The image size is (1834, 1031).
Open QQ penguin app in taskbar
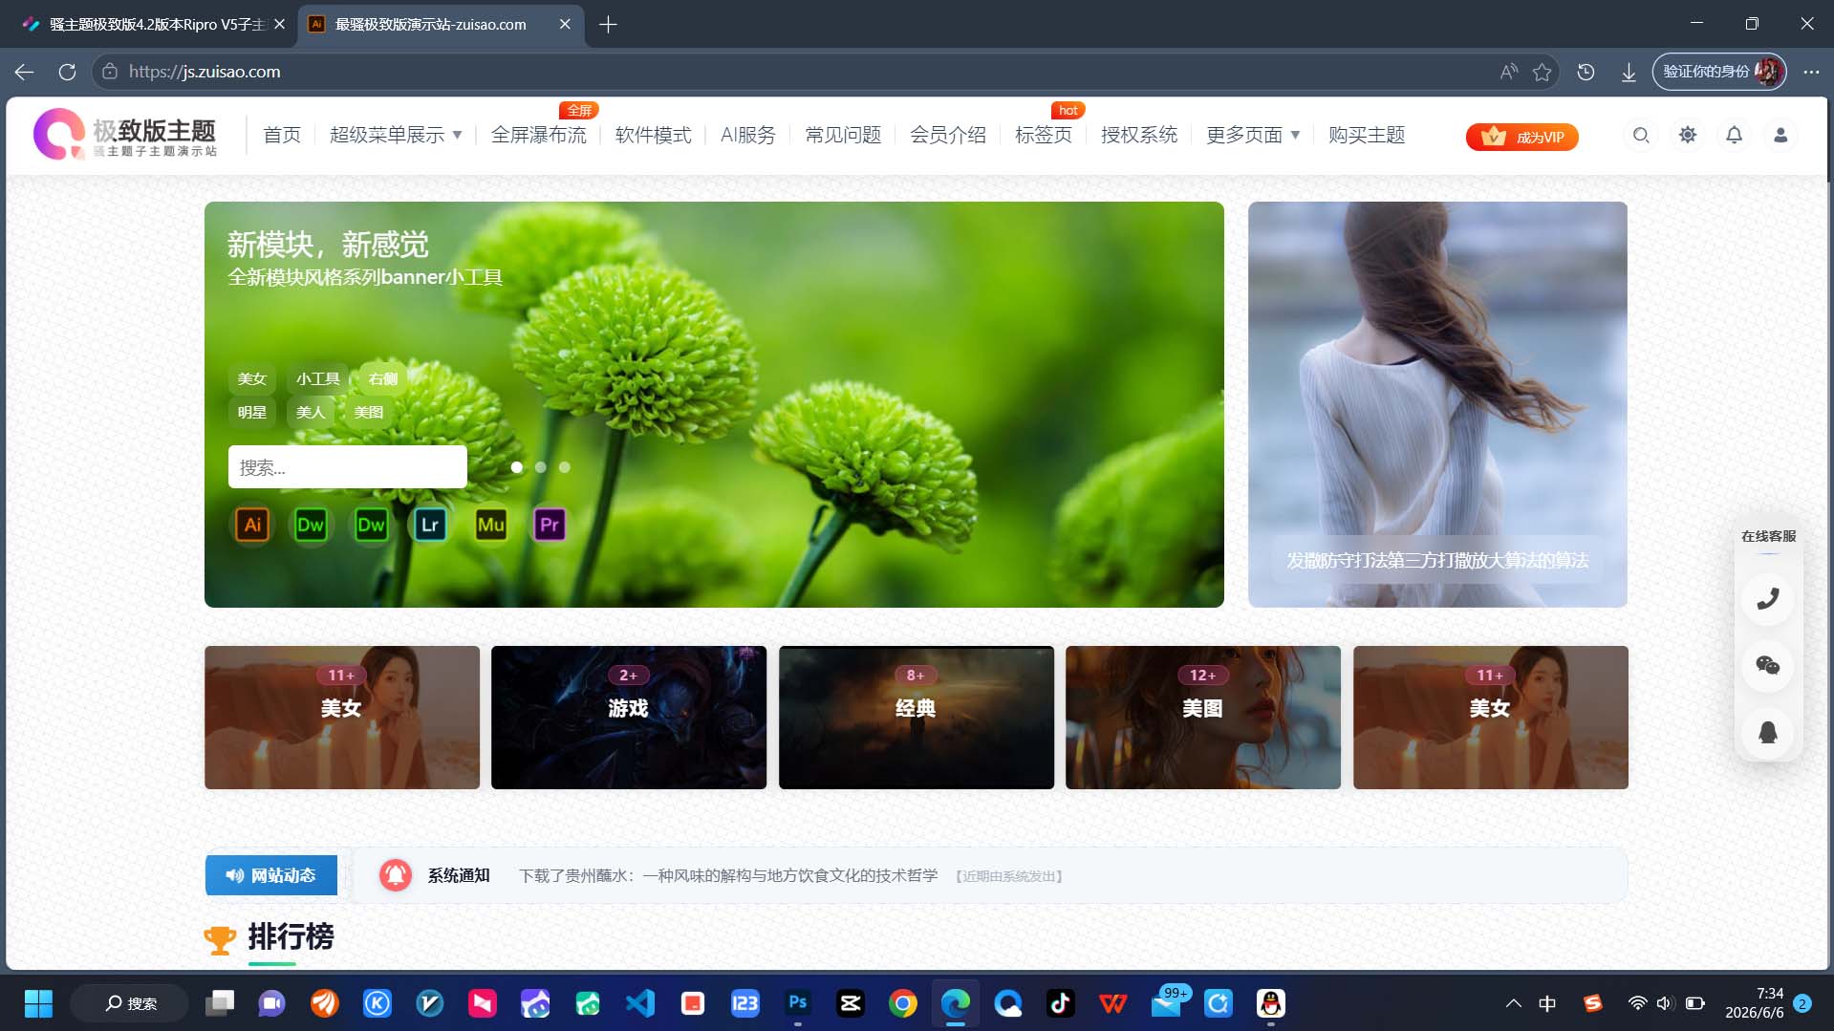[1270, 1002]
